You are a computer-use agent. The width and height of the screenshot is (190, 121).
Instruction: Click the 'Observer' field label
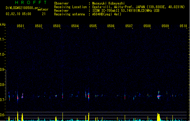coord(61,3)
